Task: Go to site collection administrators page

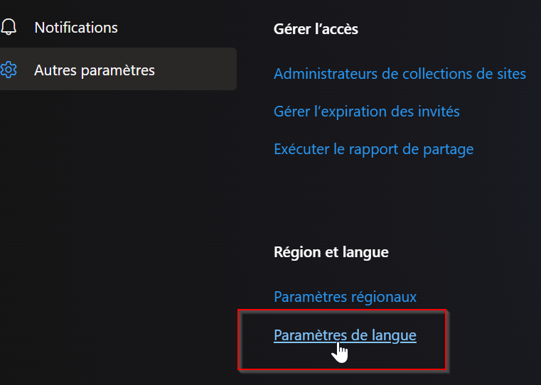Action: pos(400,73)
